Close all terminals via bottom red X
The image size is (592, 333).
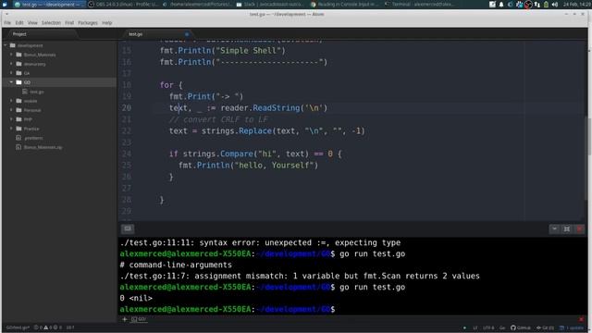pos(581,319)
